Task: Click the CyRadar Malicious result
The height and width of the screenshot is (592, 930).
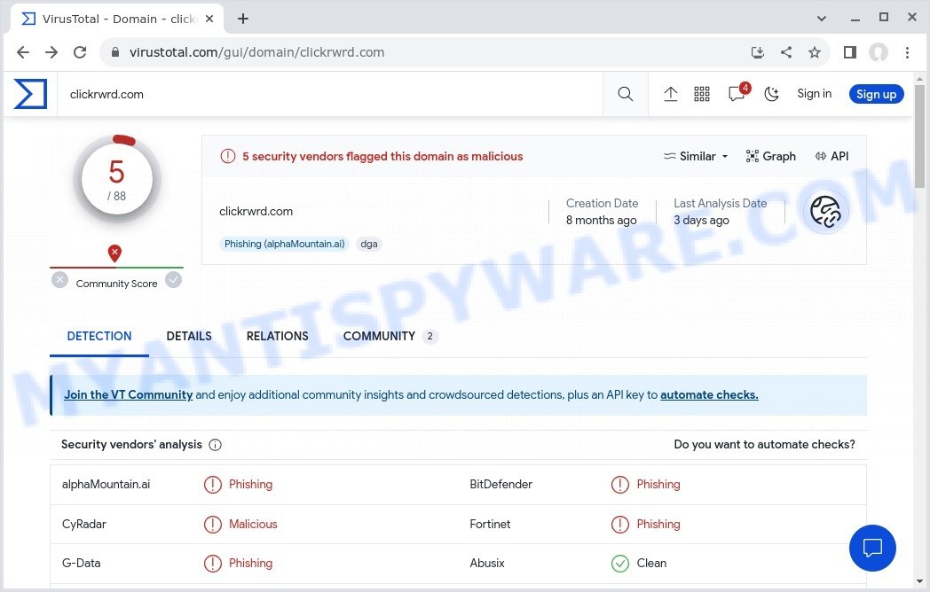Action: 240,524
